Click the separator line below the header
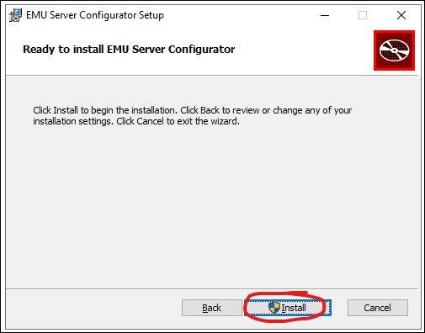 (212, 75)
